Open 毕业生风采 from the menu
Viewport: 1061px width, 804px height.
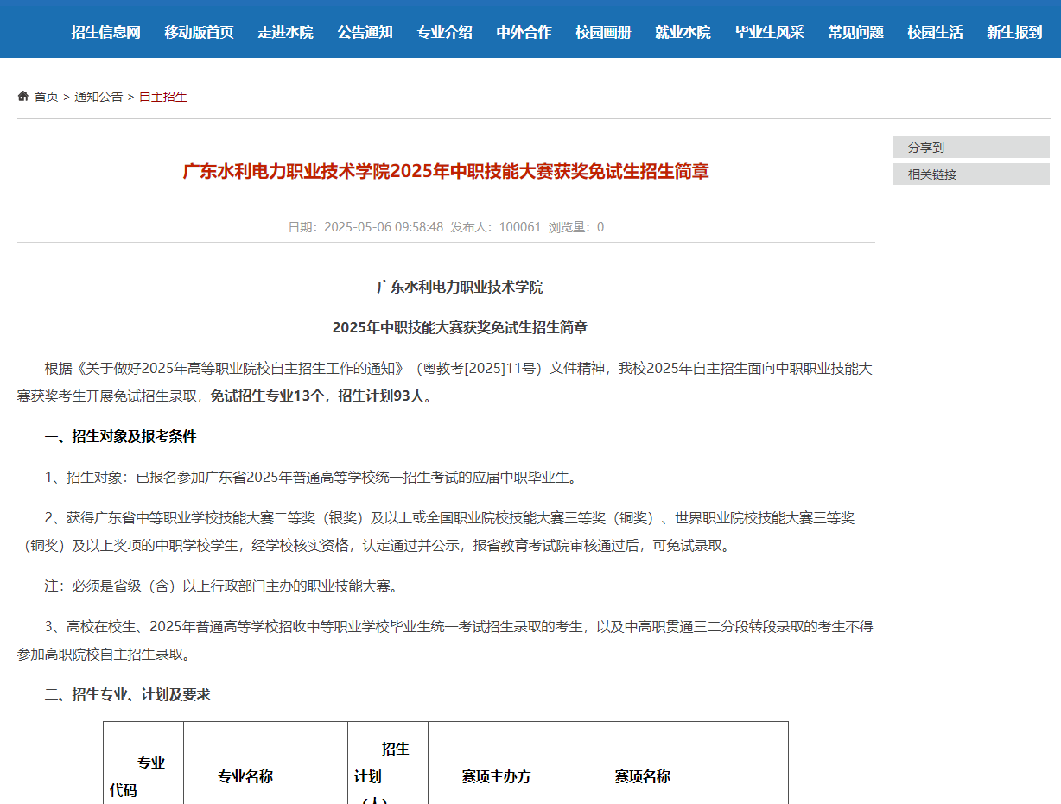click(768, 28)
